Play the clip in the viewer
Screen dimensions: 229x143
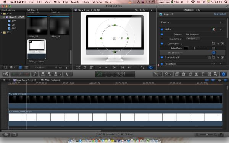(x=114, y=67)
